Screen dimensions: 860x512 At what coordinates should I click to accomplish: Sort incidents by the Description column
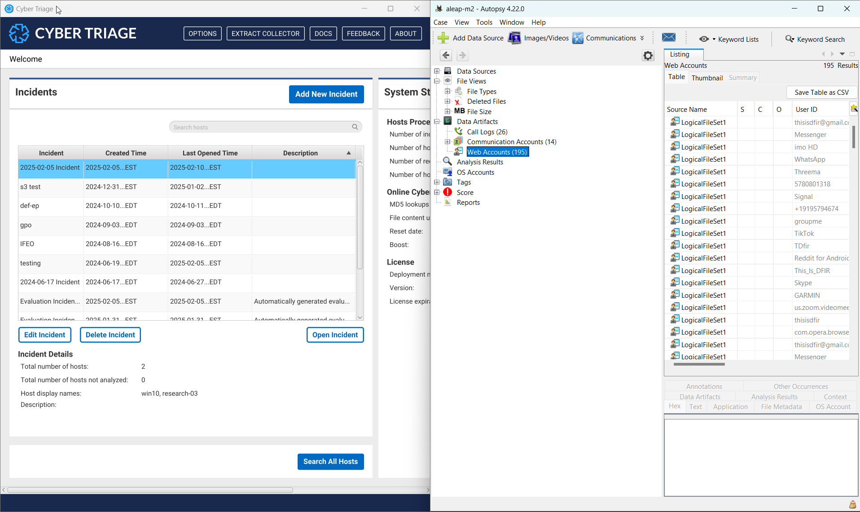click(300, 153)
